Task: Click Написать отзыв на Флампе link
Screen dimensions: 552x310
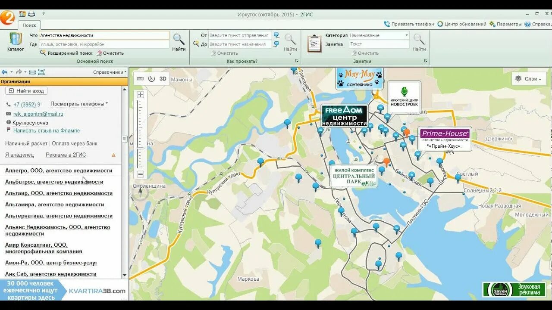Action: [46, 130]
